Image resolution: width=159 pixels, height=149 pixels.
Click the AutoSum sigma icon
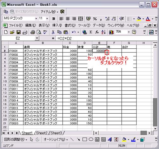pos(91,32)
